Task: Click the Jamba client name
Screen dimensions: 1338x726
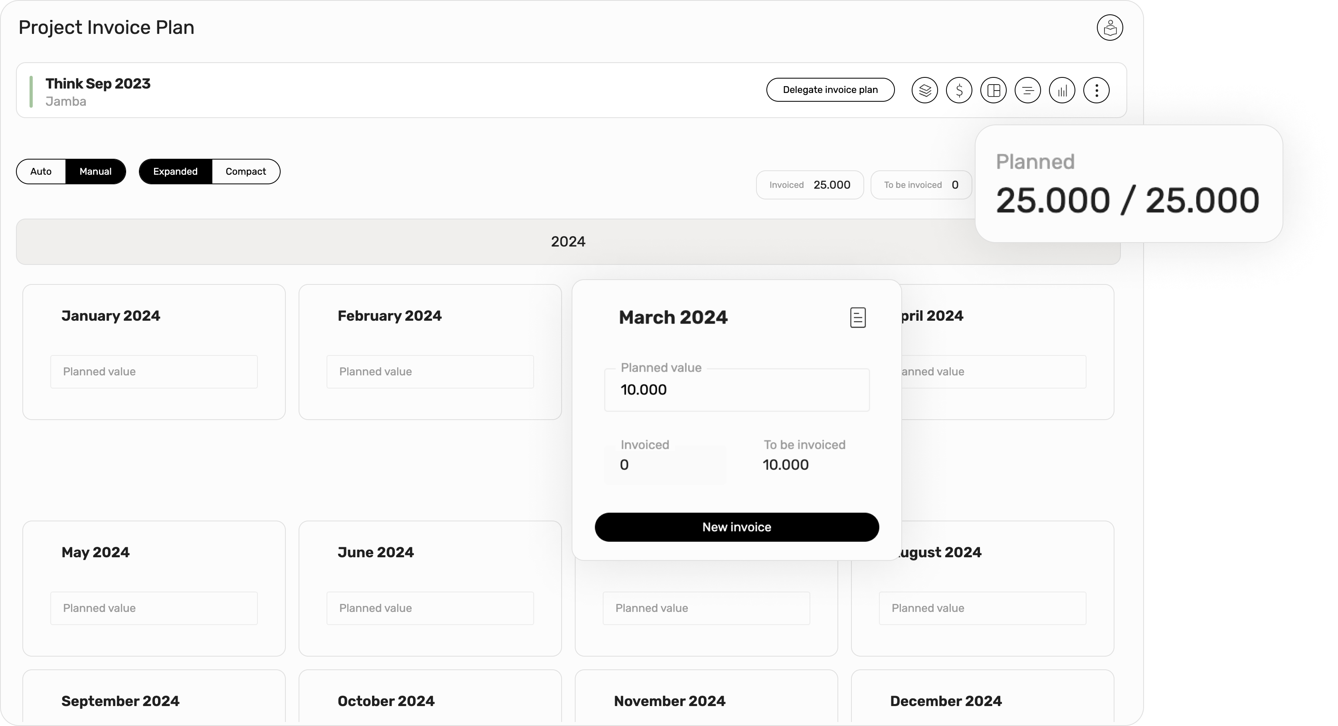Action: click(x=65, y=102)
